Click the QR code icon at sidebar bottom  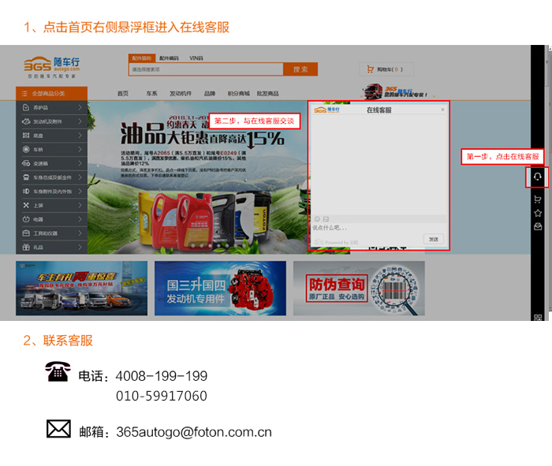point(538,318)
